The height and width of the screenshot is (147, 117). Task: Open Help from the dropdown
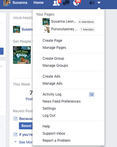(x=46, y=126)
